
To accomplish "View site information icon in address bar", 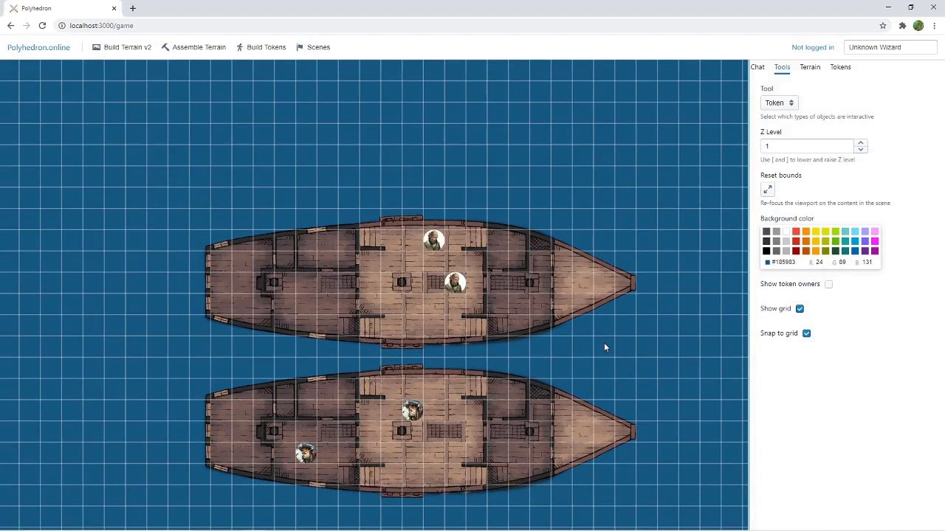I will tap(62, 26).
